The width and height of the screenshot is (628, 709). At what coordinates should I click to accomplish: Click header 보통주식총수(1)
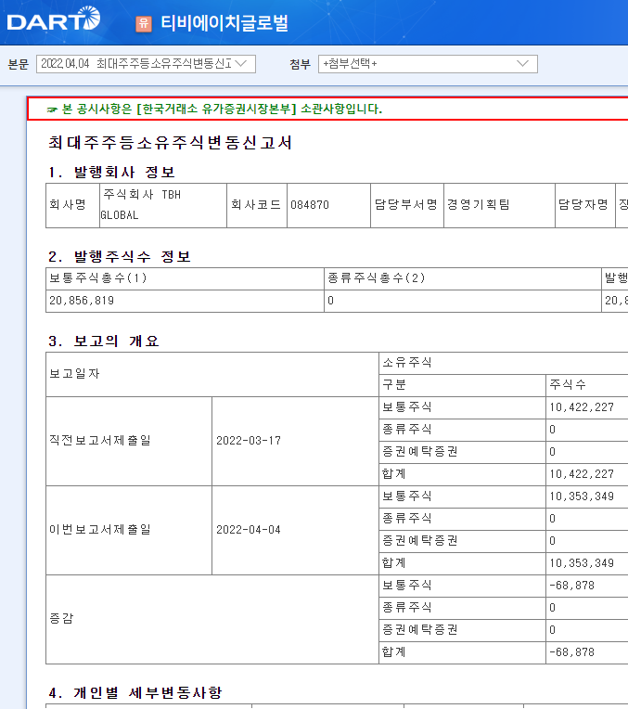[x=98, y=277]
